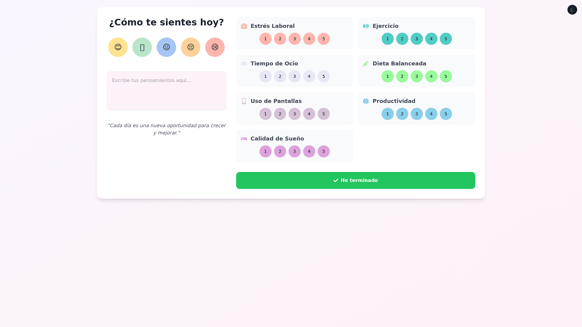582x327 pixels.
Task: Rate Calidad de Sueño as 5
Action: click(324, 151)
